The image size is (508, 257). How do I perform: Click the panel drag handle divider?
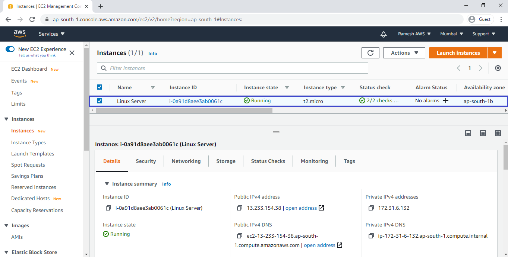276,132
